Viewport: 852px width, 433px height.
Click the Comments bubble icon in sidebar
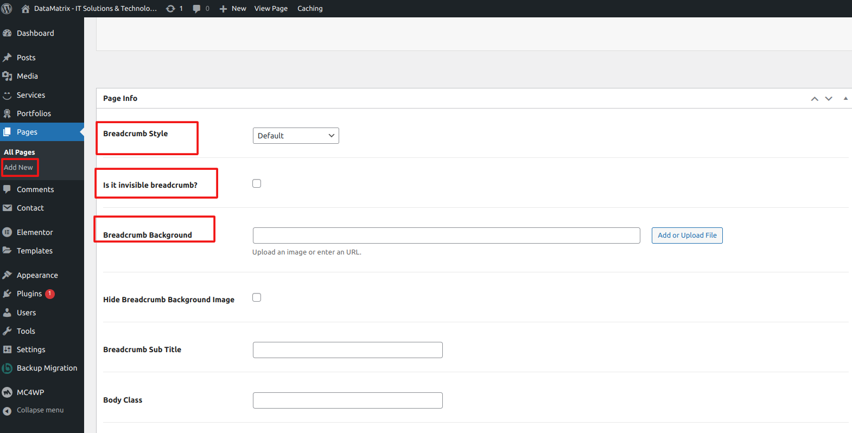7,189
